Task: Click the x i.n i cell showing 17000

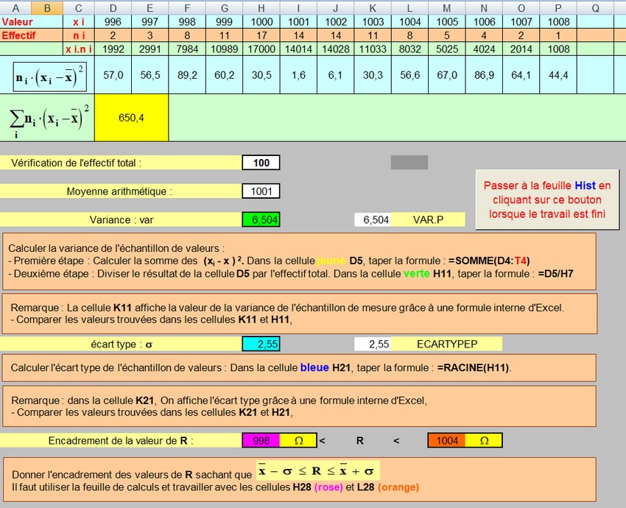Action: (261, 49)
